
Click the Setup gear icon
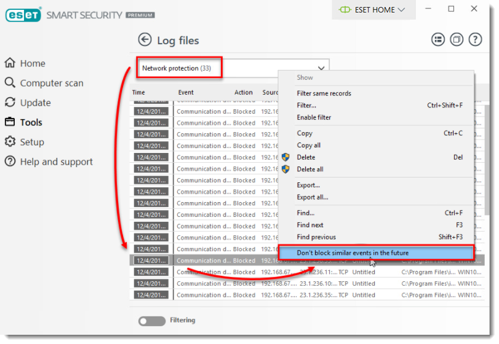tap(10, 142)
